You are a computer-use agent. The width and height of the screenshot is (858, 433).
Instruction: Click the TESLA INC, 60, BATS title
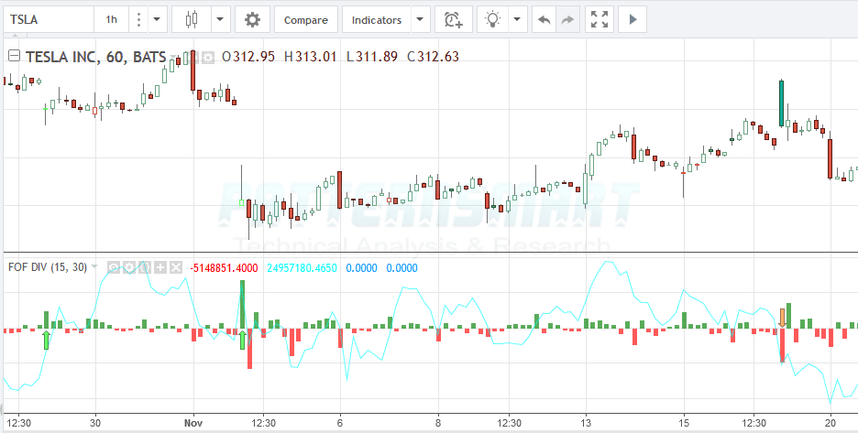95,57
